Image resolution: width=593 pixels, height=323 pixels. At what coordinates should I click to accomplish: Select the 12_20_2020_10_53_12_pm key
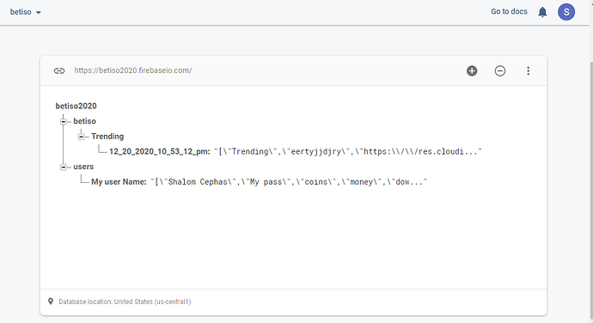159,151
